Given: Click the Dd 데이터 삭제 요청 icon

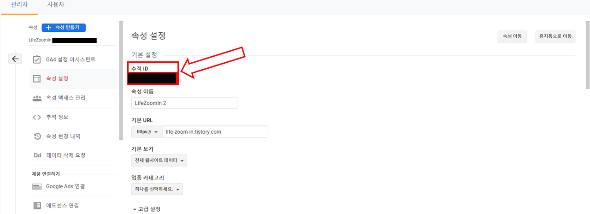Looking at the screenshot, I should coord(37,155).
